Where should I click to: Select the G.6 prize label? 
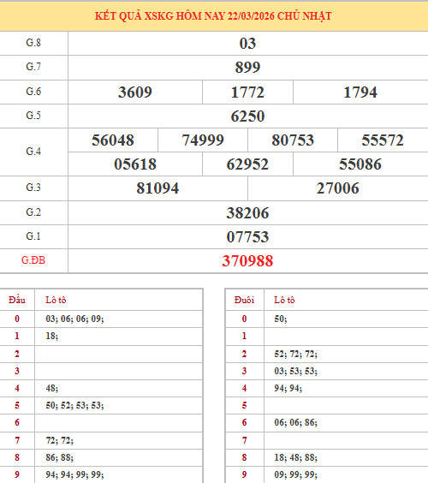tap(33, 92)
